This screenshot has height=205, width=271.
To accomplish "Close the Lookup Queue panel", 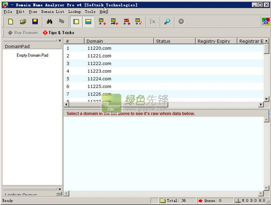I will pyautogui.click(x=60, y=189).
